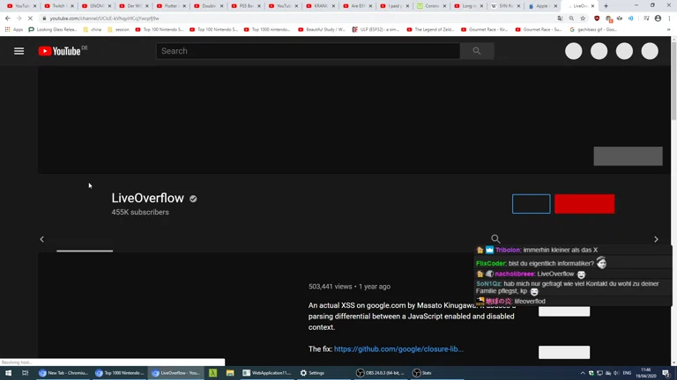
Task: Open the ULP (ESP32) bookmark
Action: click(x=376, y=29)
